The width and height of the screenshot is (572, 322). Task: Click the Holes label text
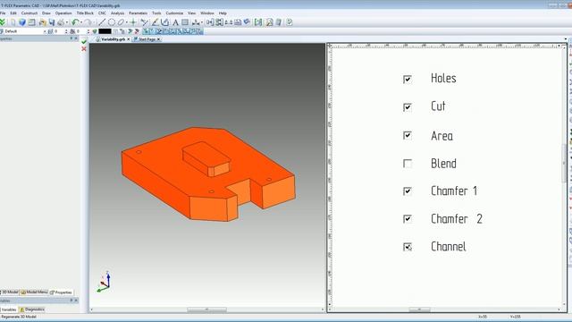click(443, 78)
